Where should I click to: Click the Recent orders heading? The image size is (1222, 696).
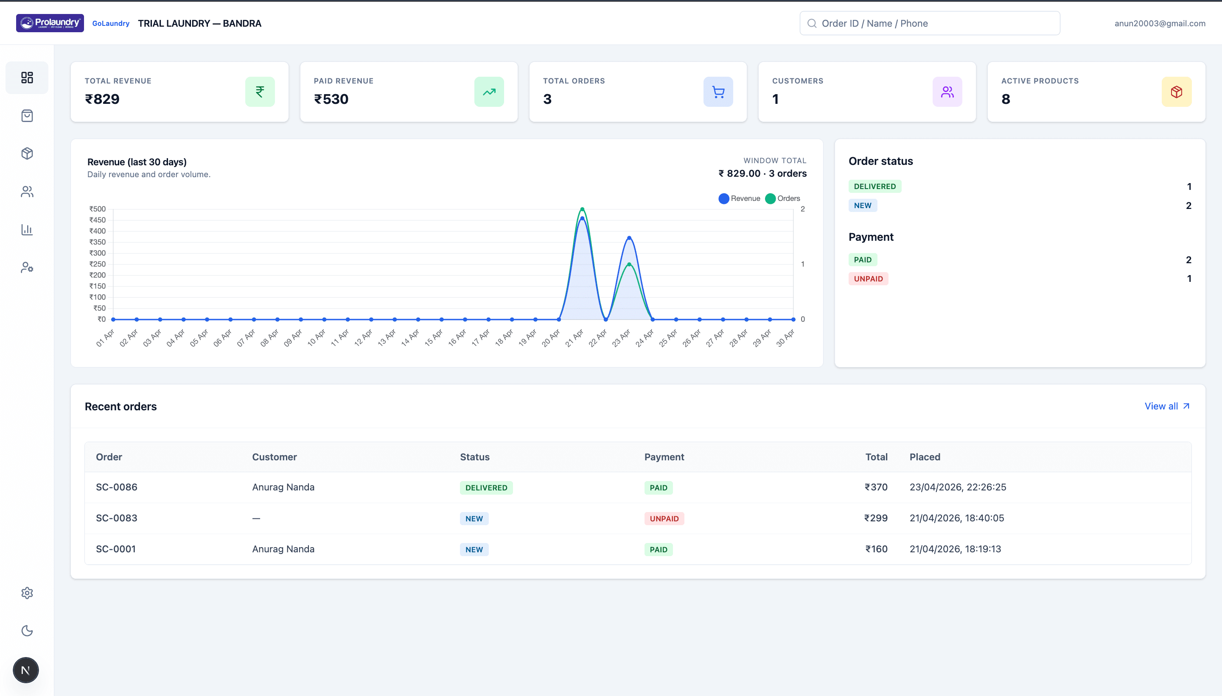[121, 406]
